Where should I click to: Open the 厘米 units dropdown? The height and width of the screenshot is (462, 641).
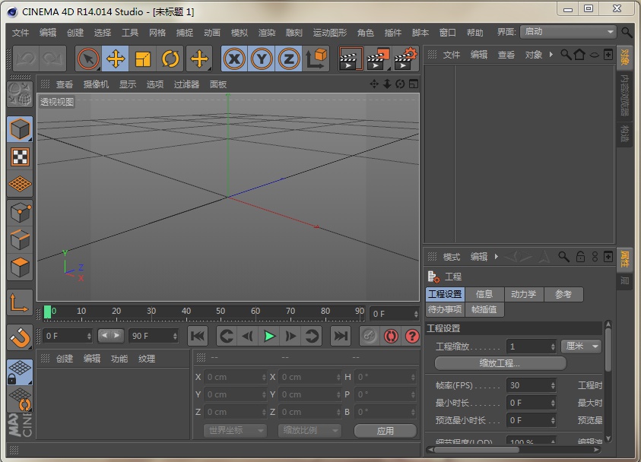[x=581, y=346]
